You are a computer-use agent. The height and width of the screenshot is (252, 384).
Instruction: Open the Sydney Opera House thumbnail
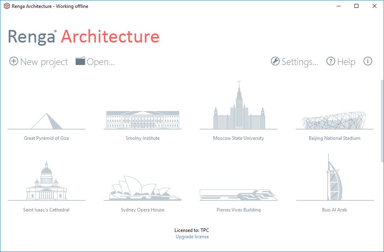(x=143, y=188)
